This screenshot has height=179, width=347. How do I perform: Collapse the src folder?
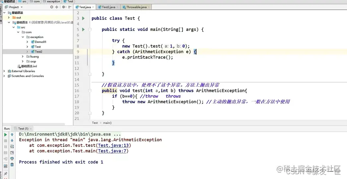pyautogui.click(x=14, y=27)
